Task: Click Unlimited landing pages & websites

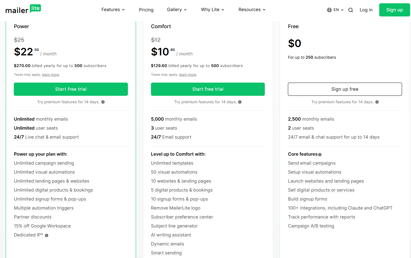Action: [x=52, y=181]
